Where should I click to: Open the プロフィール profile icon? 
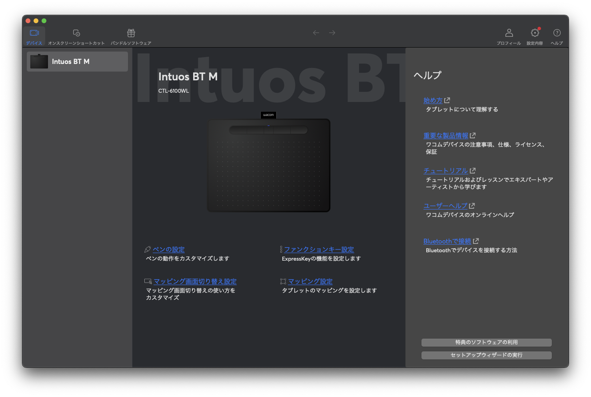(509, 33)
